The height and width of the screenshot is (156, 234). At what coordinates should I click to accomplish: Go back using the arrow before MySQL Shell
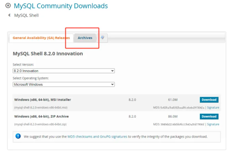tap(9, 15)
